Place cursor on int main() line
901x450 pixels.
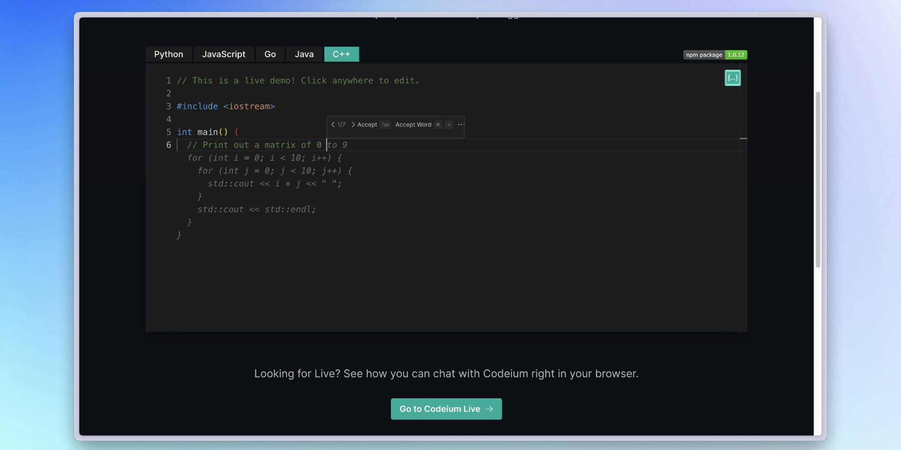pyautogui.click(x=208, y=132)
